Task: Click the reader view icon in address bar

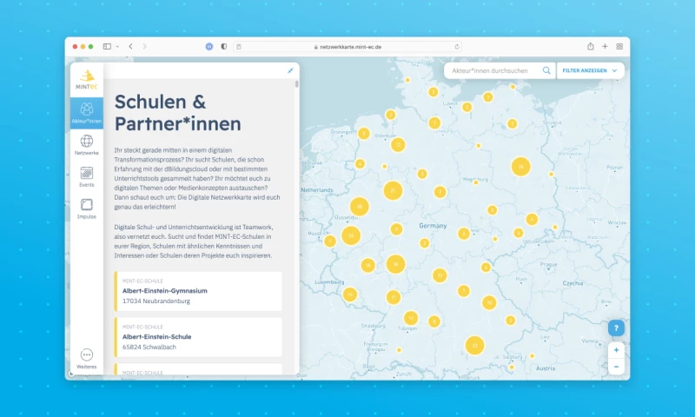Action: tap(239, 47)
